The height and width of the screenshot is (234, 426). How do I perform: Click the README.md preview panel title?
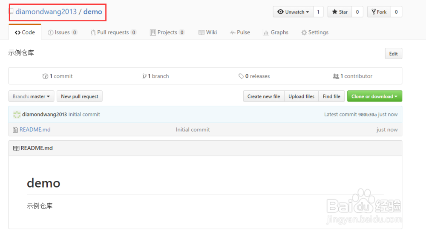pos(37,148)
